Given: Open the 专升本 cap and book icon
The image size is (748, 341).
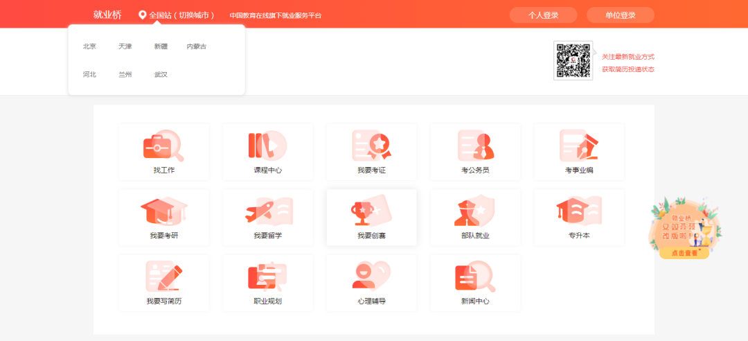Looking at the screenshot, I should coord(578,210).
